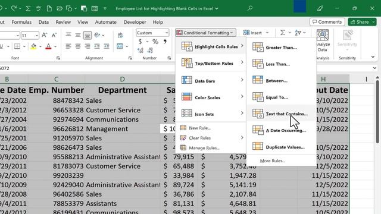Screen dimensions: 381x214
Task: Click the AutoSum sigma in the title bar
Action: [x=28, y=8]
